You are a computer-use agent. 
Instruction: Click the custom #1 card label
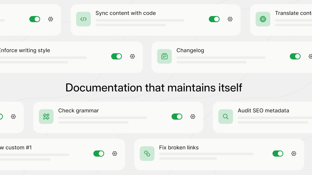16,148
